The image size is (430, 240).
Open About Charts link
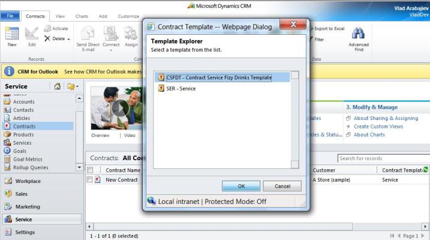[369, 134]
